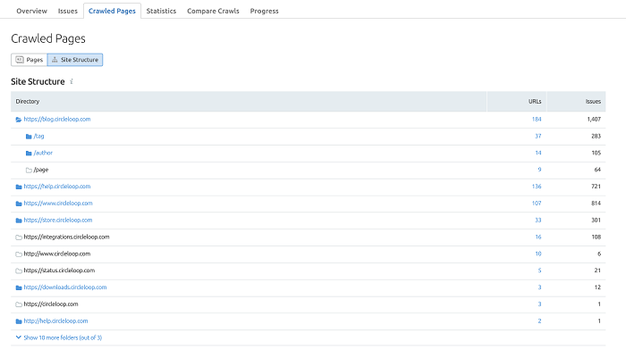This screenshot has height=358, width=626.
Task: Click URL count 9 for /page
Action: point(539,170)
